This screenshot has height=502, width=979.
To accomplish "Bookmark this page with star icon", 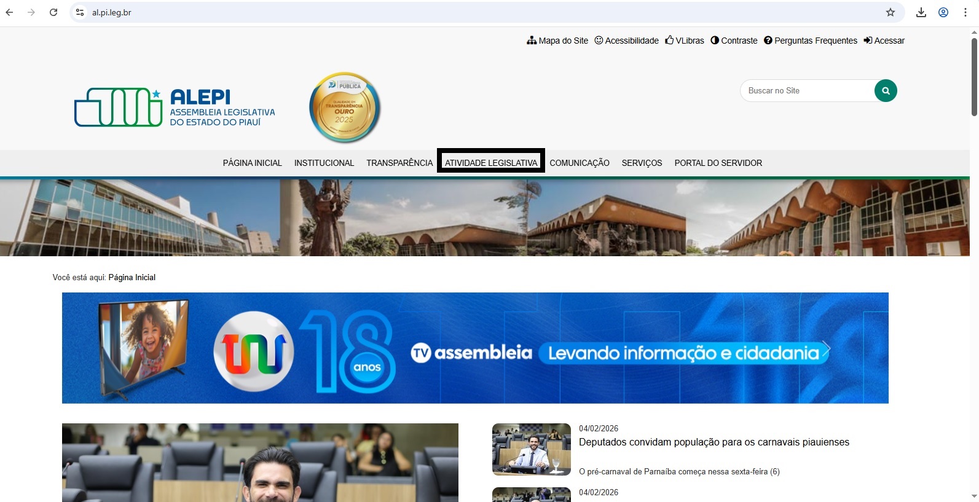I will click(890, 12).
